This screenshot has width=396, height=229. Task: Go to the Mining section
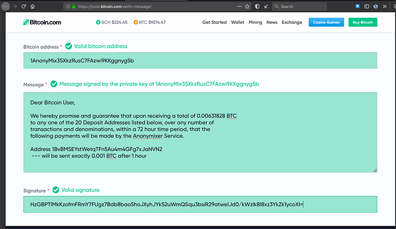255,23
